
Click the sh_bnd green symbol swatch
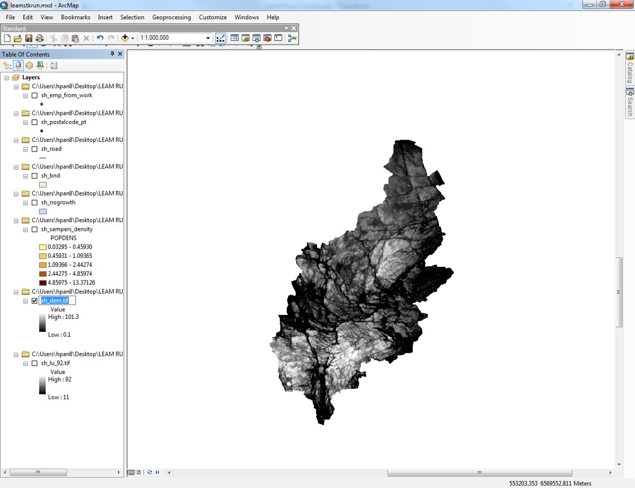point(42,185)
